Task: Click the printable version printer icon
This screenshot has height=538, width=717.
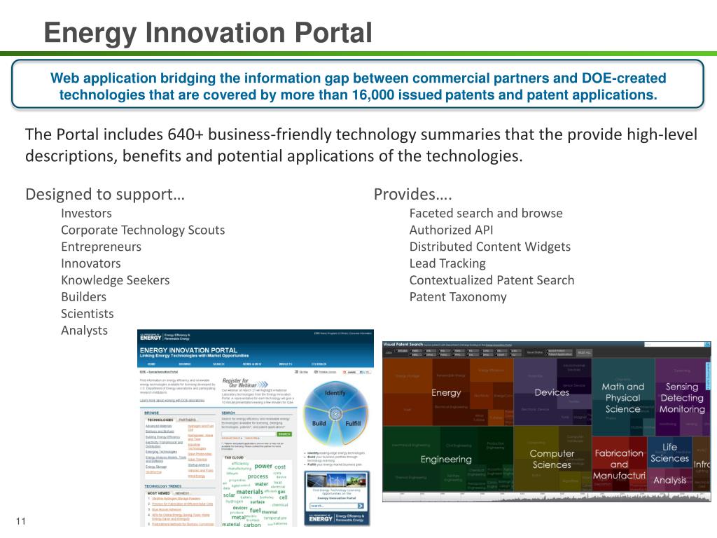Action: (x=316, y=372)
